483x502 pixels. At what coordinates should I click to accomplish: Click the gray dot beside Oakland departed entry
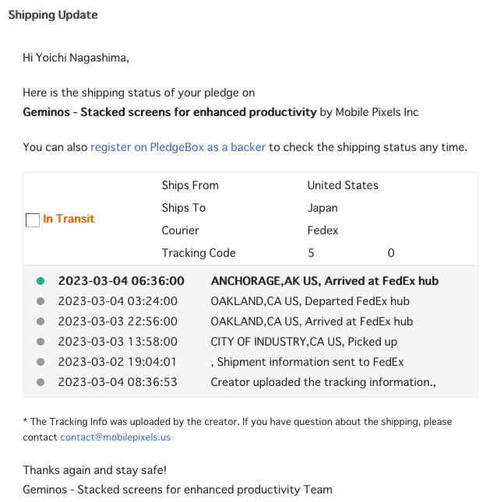[x=41, y=301]
